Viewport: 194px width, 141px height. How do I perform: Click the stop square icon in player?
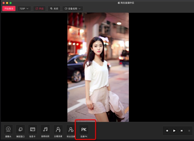pyautogui.click(x=189, y=131)
